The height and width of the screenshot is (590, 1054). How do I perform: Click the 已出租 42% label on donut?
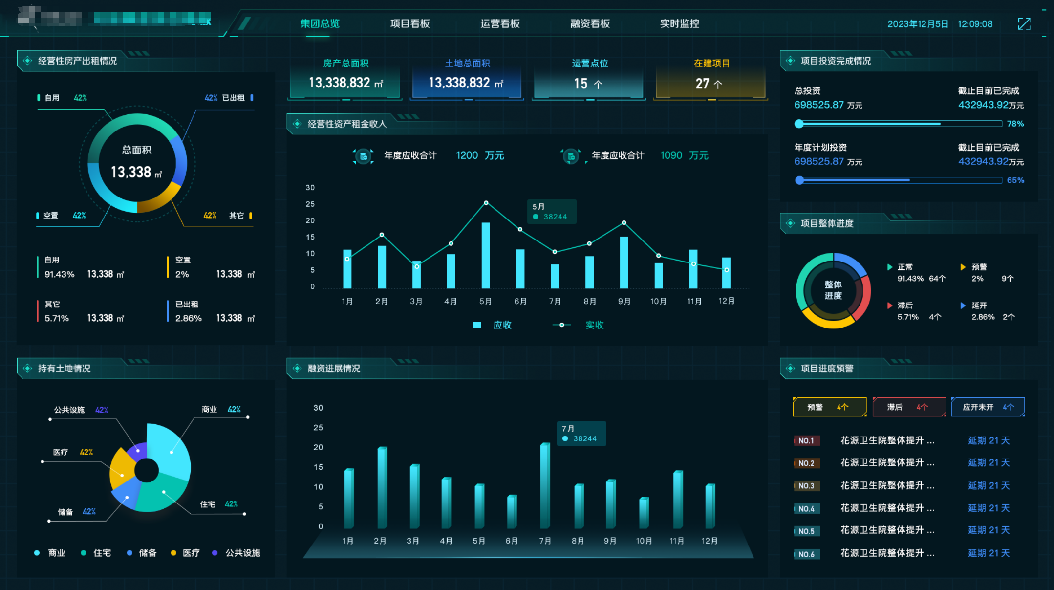coord(229,98)
